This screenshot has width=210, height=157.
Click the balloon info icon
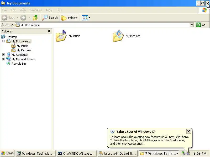point(112,132)
